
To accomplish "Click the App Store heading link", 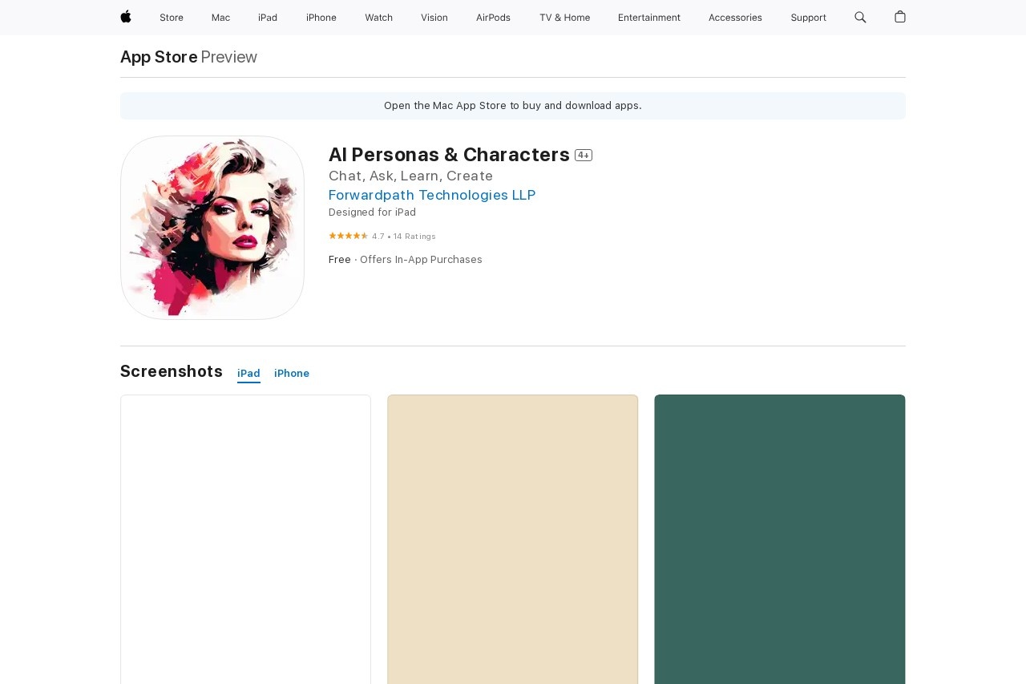I will [x=159, y=57].
